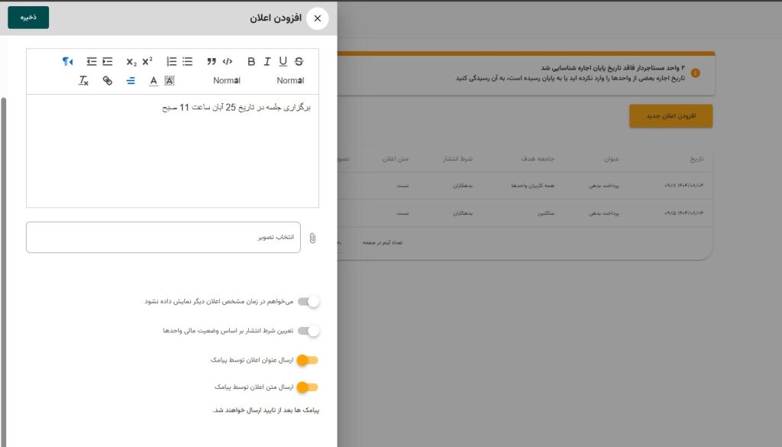Image resolution: width=782 pixels, height=447 pixels.
Task: Apply superscript formatting
Action: [x=147, y=62]
